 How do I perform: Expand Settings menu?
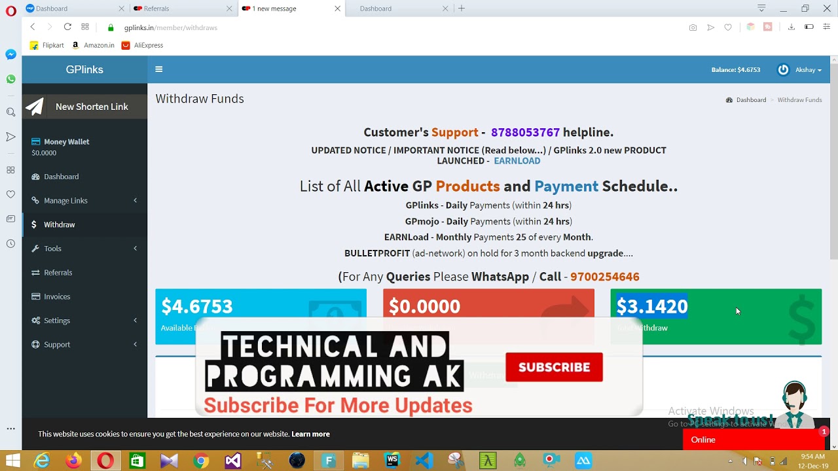(84, 321)
